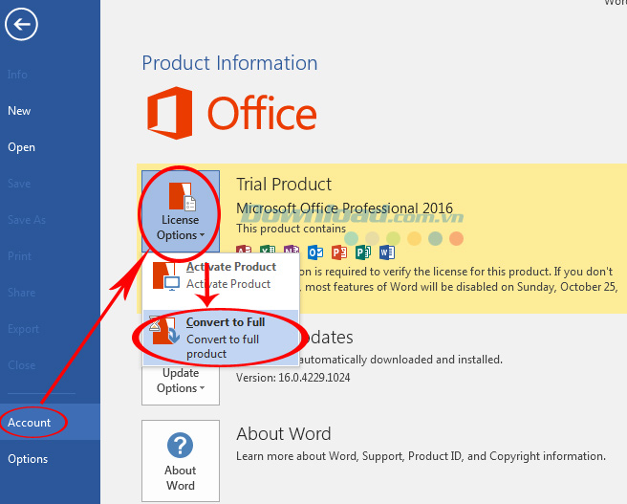Click the Outlook app icon
This screenshot has height=504, width=627.
click(x=315, y=252)
